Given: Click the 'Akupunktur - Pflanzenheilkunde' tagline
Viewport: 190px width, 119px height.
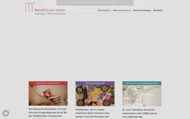Looking at the screenshot, I should [50, 14].
